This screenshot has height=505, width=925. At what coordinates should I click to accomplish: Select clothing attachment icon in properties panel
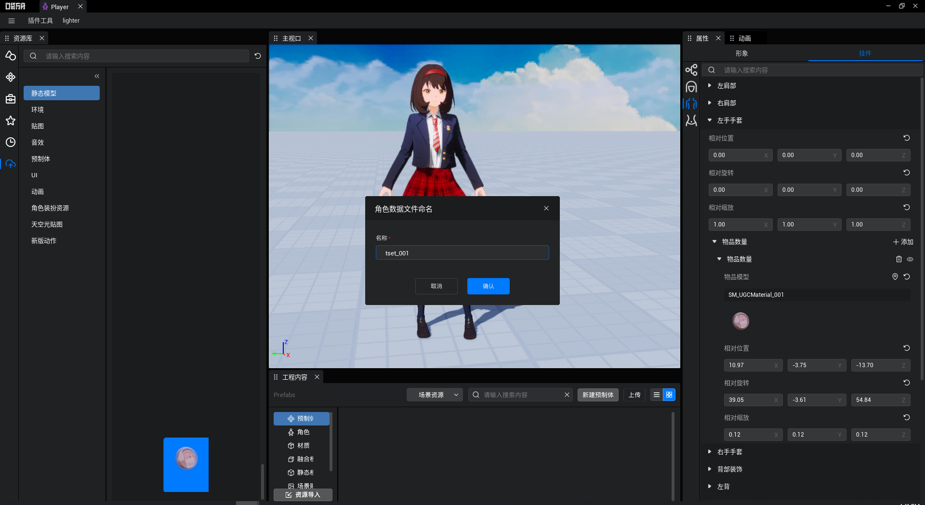point(691,104)
